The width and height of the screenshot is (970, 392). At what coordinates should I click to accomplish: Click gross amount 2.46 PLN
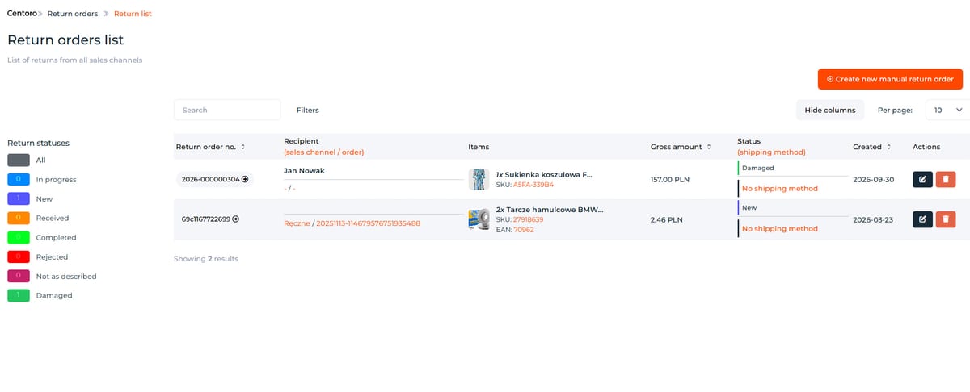(667, 219)
